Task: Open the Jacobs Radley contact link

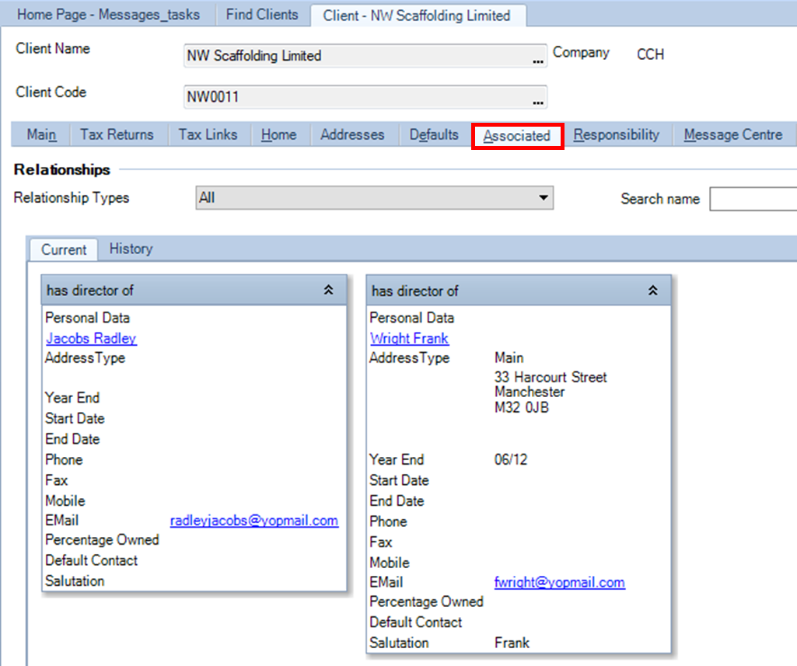Action: (92, 338)
